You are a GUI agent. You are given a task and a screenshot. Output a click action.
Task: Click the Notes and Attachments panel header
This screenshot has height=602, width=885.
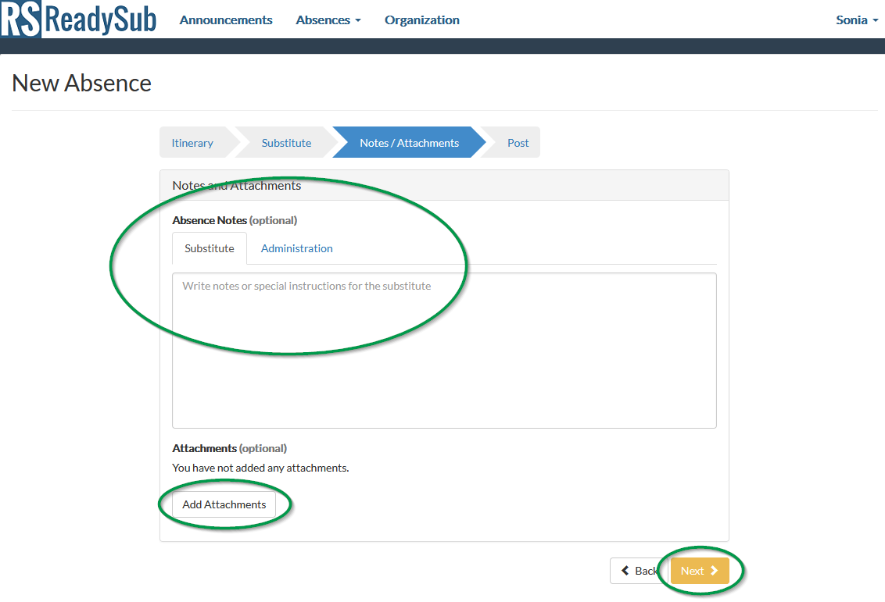[x=236, y=185]
